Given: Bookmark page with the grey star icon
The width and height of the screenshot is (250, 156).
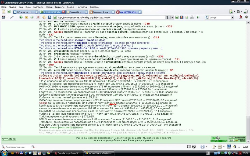Looking at the screenshot, I should pos(192,17).
